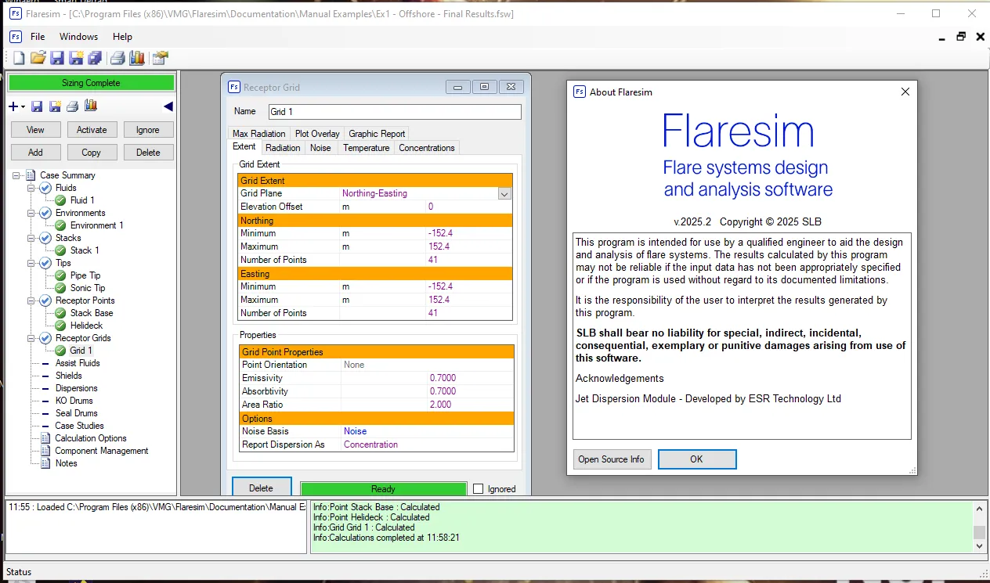Collapse the Tips tree node
Screen dimensions: 990x583
click(x=31, y=263)
